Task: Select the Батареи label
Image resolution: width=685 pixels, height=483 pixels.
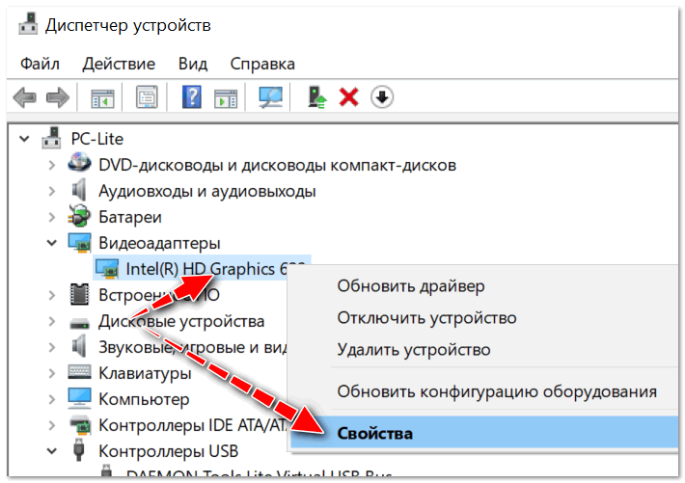Action: (x=129, y=217)
